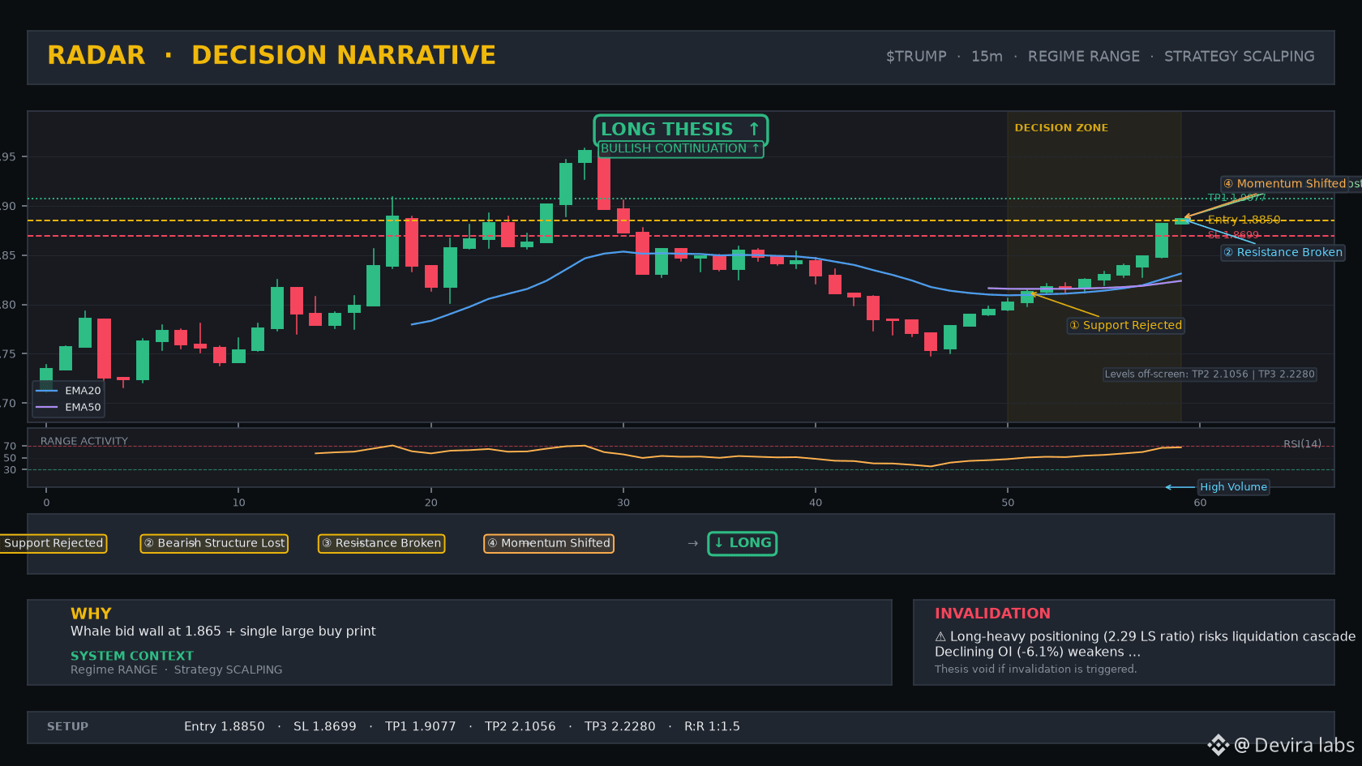Select the BULLISH CONTINUATION badge

pyautogui.click(x=680, y=149)
